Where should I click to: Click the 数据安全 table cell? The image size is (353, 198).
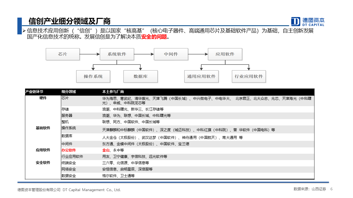69,175
